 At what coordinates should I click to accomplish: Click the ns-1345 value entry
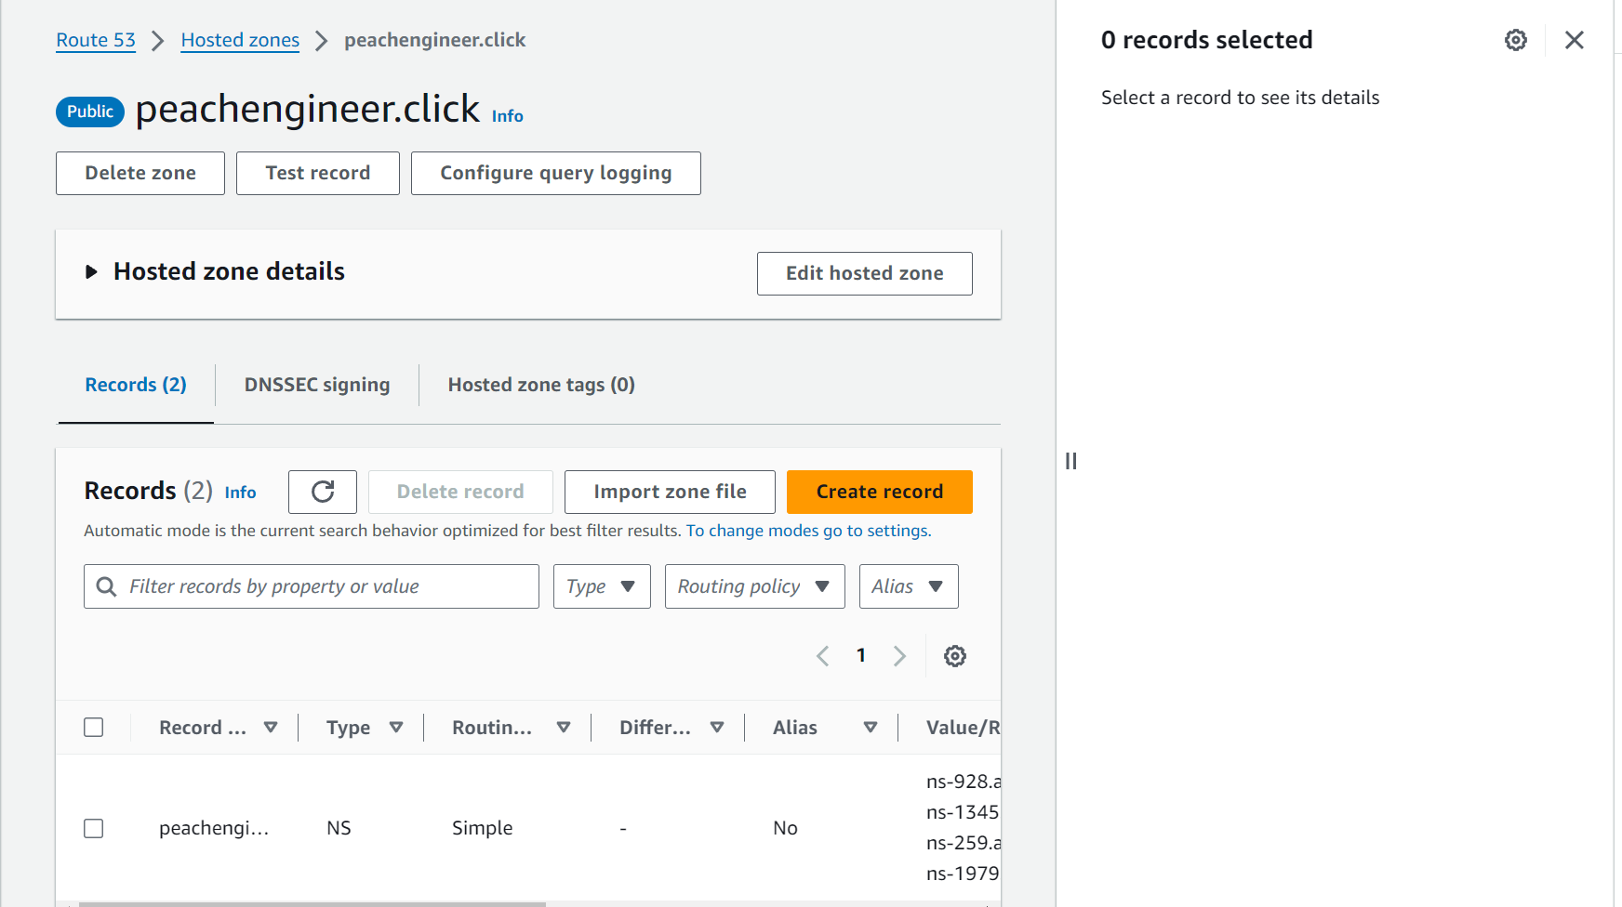964,812
